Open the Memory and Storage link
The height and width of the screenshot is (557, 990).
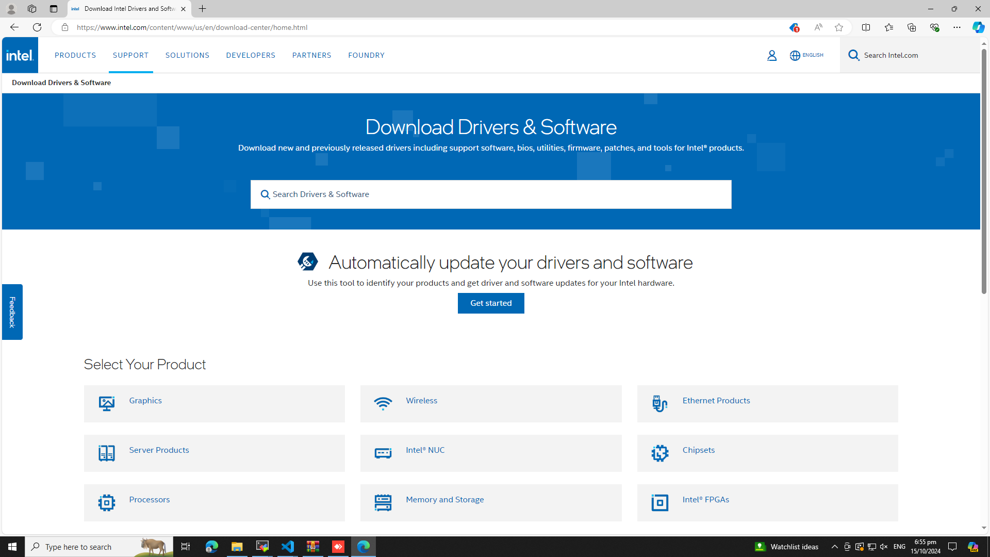pyautogui.click(x=444, y=500)
